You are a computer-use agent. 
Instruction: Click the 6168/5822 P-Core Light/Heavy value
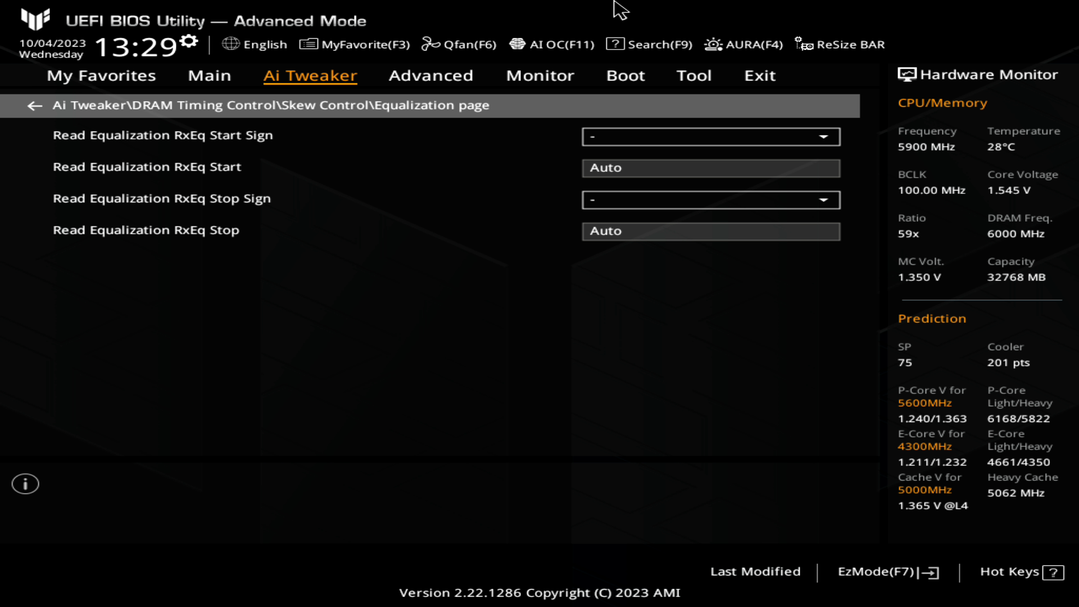[x=1018, y=419]
